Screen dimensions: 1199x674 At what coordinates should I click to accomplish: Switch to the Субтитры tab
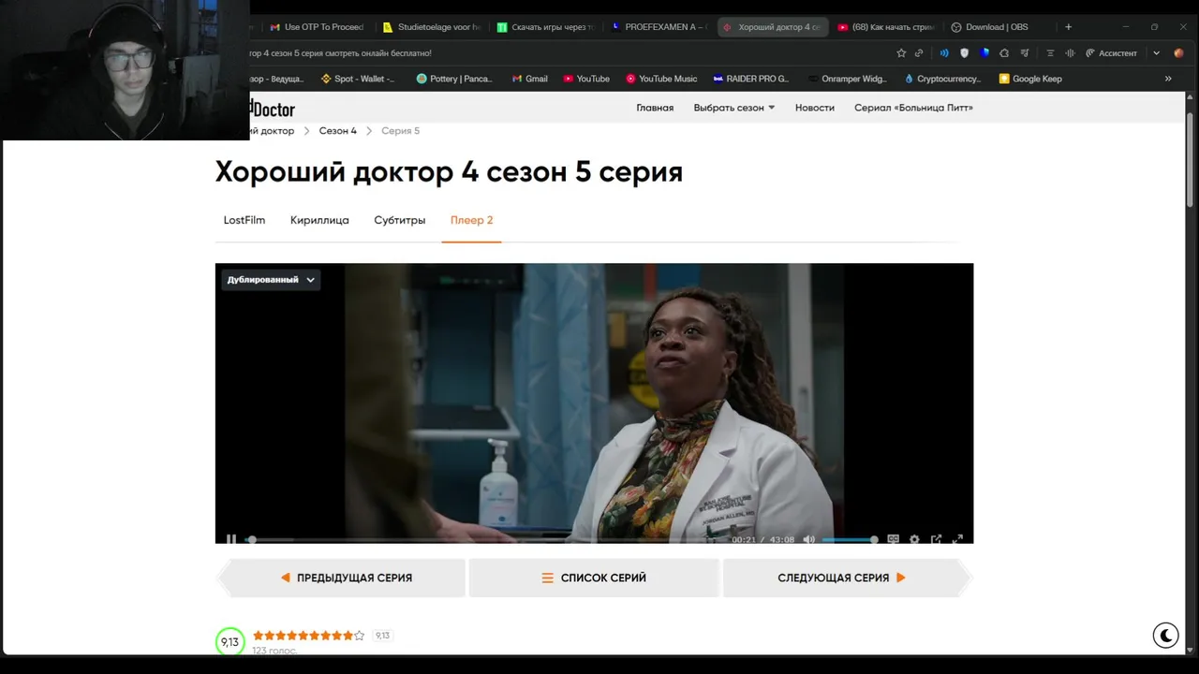pos(400,220)
